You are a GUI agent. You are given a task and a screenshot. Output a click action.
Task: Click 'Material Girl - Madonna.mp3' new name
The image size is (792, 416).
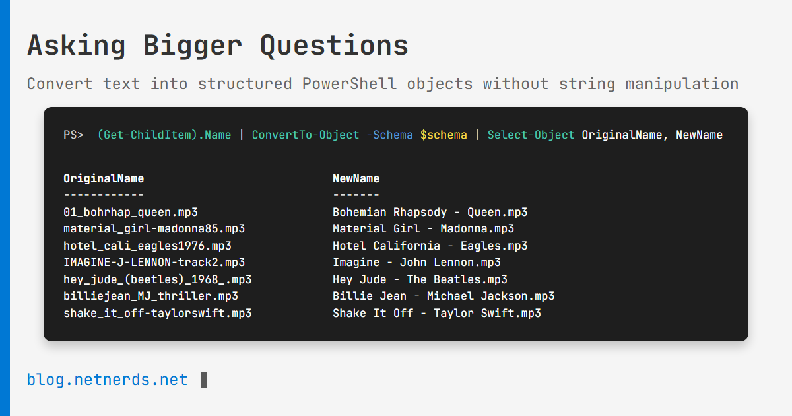point(424,228)
